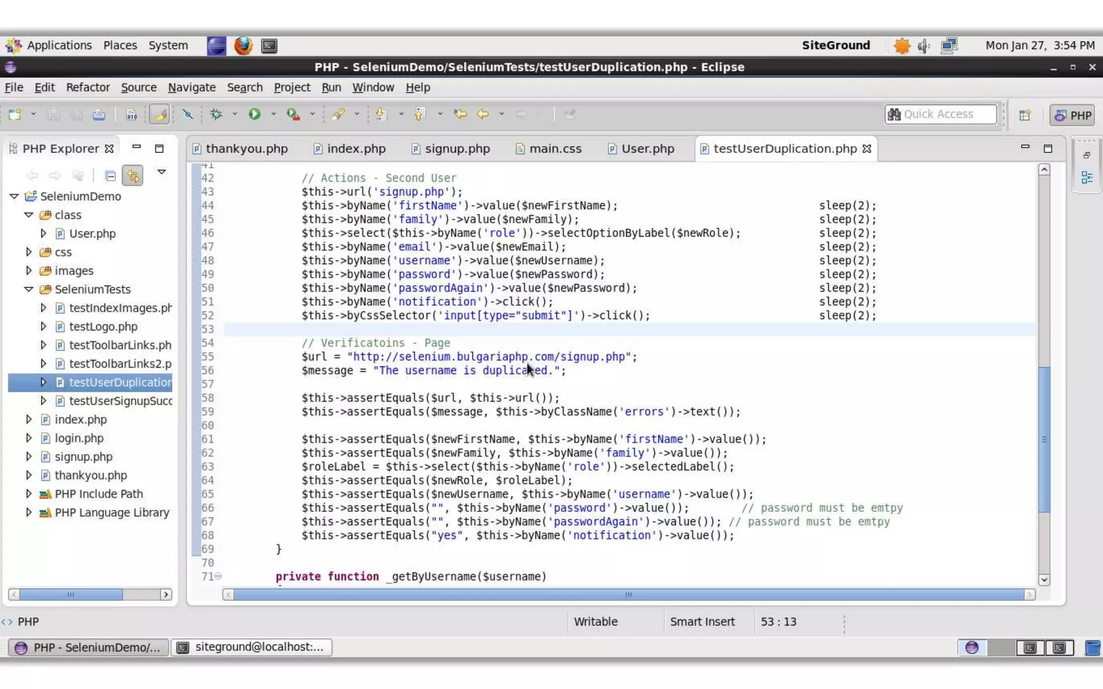Click the Next Annotation arrow icon
Screen dimensions: 1103x689
pos(380,114)
